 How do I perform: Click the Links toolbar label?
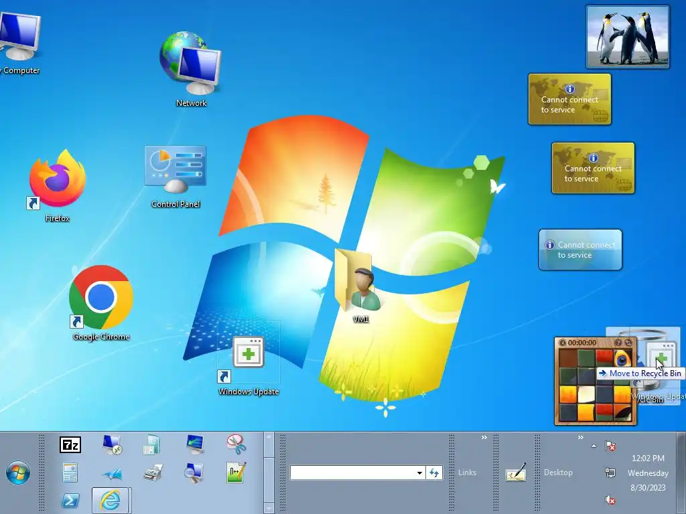click(467, 473)
